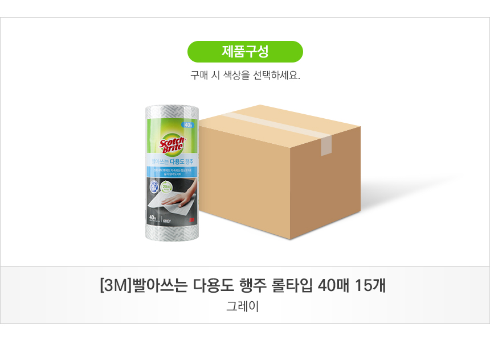
Task: Click the green 제품구성 badge
Action: point(245,51)
